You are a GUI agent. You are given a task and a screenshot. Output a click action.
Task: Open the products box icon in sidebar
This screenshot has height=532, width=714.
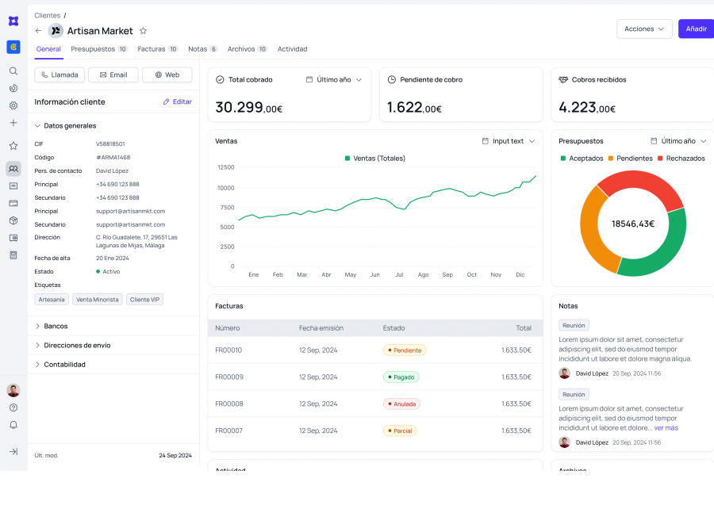[13, 220]
